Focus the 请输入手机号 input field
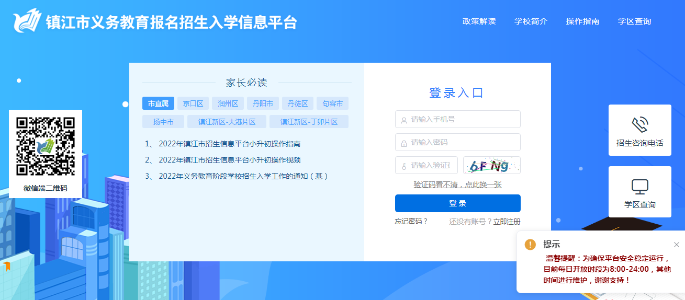The width and height of the screenshot is (685, 300). click(458, 119)
